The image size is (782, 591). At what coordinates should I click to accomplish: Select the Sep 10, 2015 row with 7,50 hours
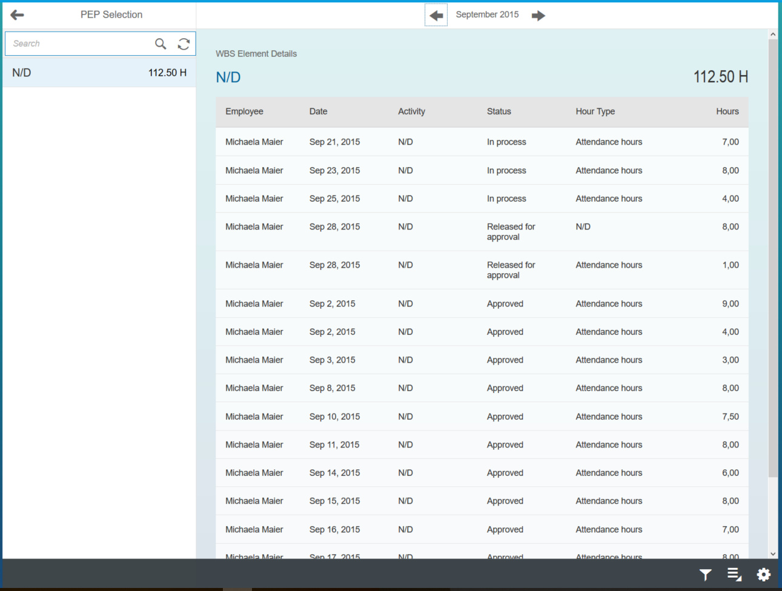482,417
